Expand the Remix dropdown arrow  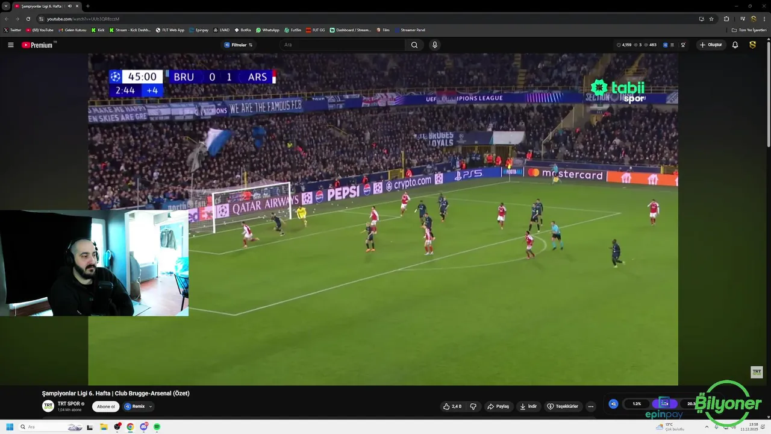[150, 406]
